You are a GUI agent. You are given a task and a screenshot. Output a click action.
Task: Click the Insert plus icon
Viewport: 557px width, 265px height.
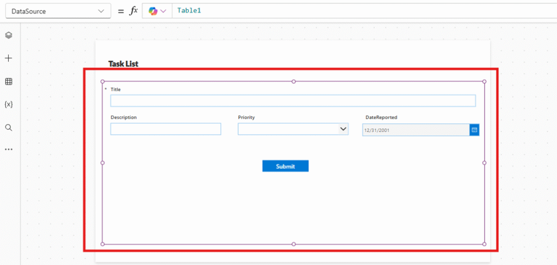coord(9,58)
